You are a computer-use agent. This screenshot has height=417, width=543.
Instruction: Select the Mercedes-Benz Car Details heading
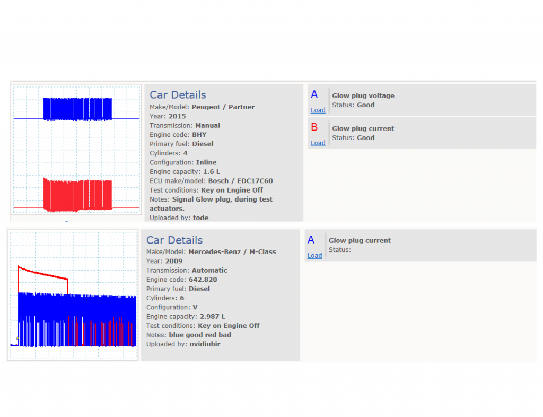coord(174,240)
